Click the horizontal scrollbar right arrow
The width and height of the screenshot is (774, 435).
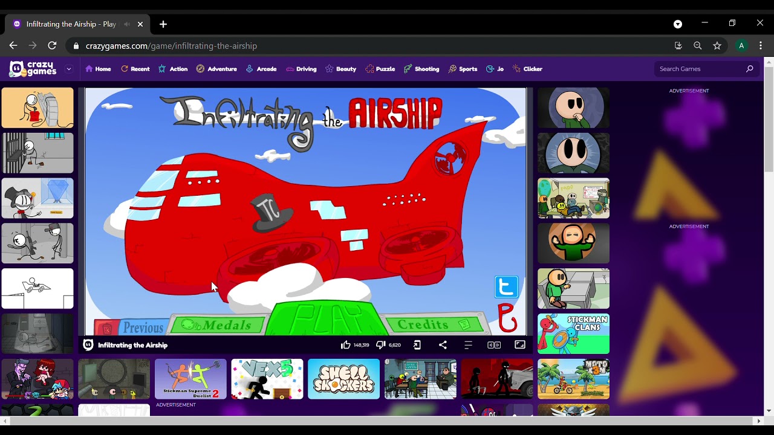click(x=759, y=420)
